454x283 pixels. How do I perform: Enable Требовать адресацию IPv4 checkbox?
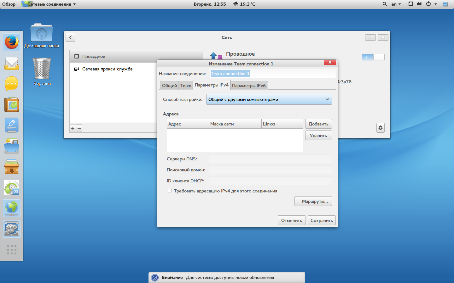point(170,191)
